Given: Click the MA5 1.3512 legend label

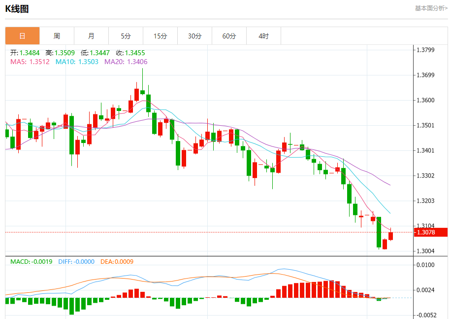Looking at the screenshot, I should tap(30, 62).
